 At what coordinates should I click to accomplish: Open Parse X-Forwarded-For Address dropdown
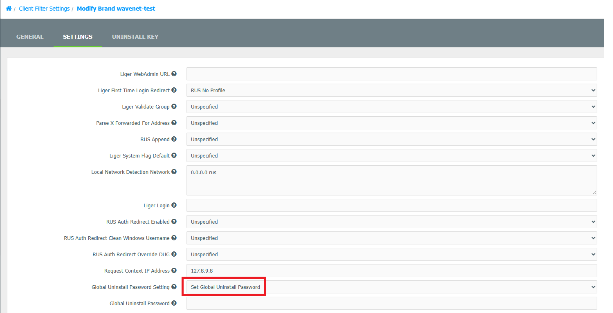point(391,123)
